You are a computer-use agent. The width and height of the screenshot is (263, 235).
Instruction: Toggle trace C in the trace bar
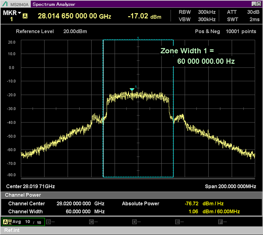point(91,222)
